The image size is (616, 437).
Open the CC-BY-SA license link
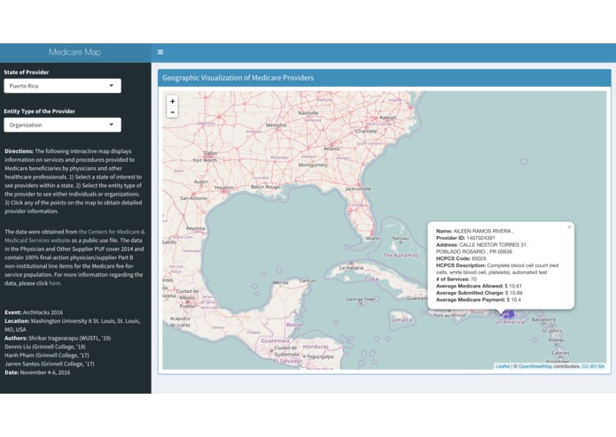coord(593,366)
